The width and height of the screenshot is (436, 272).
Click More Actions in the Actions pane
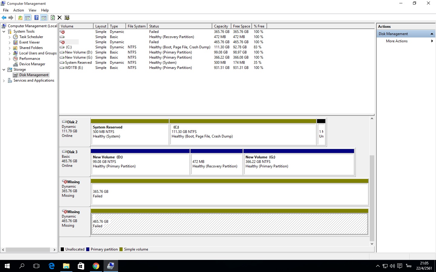(397, 41)
